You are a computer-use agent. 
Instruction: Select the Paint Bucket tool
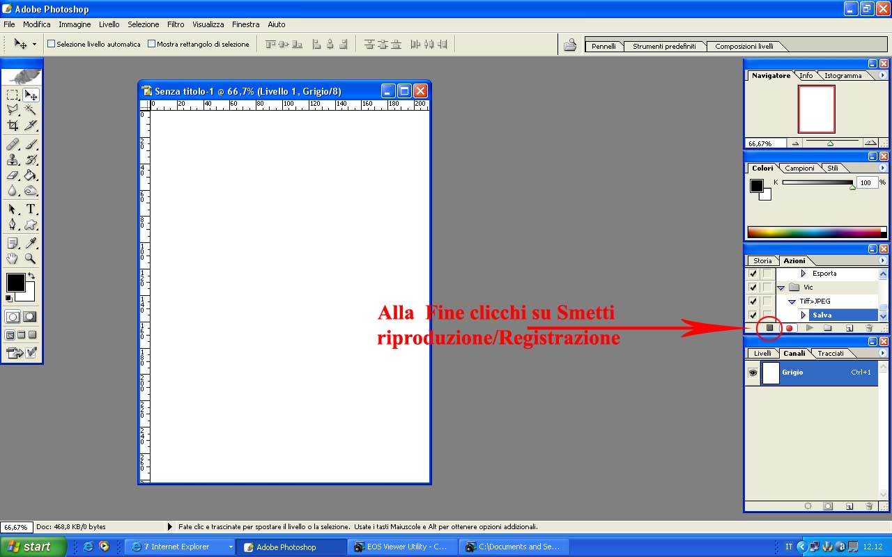tap(31, 175)
